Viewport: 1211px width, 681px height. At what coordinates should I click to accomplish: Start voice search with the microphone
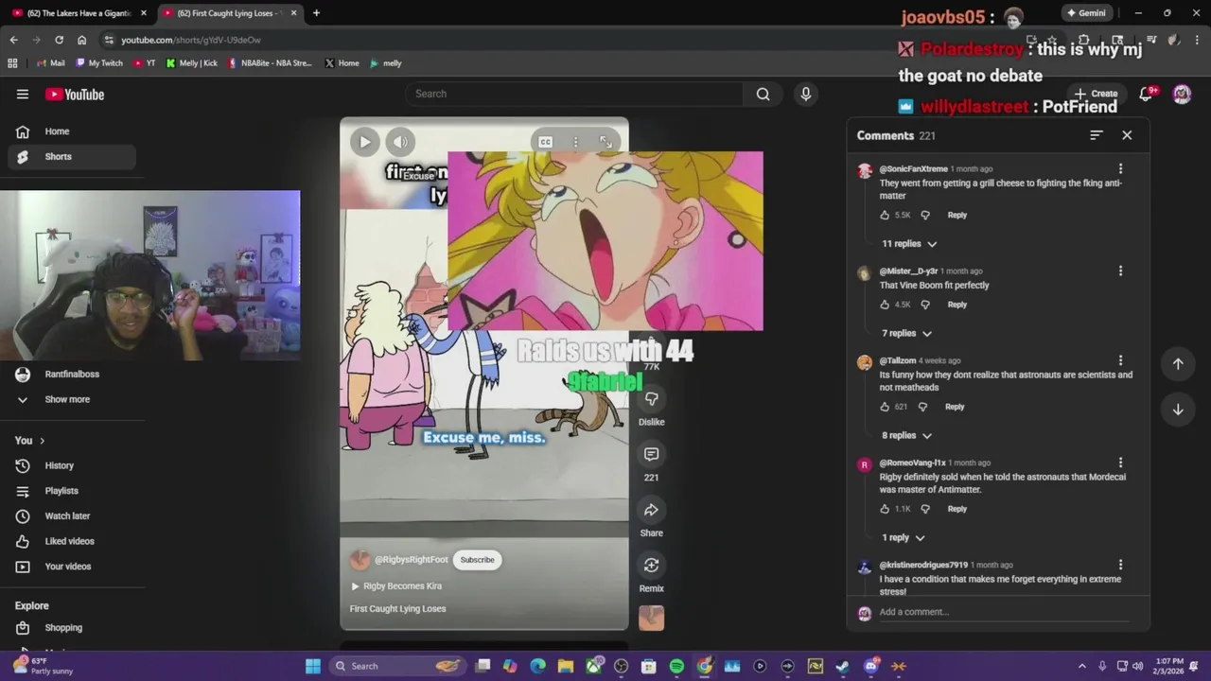pos(806,94)
